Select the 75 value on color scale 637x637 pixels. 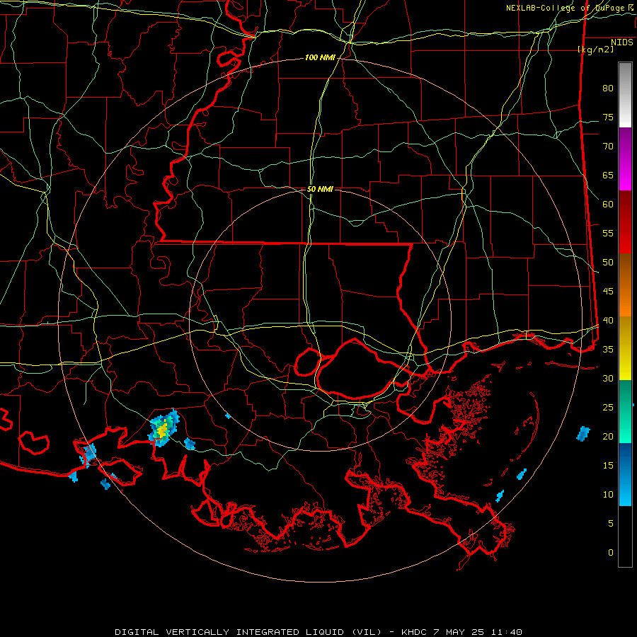608,117
